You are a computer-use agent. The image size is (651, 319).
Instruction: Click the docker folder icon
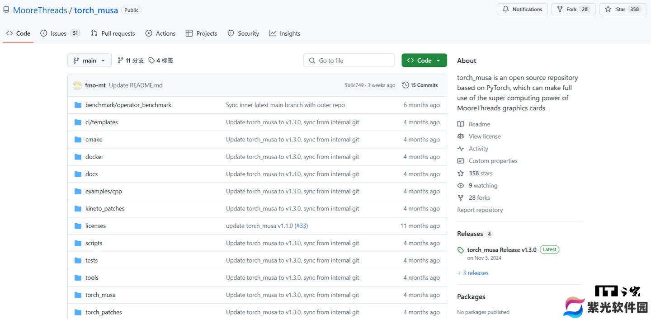pos(78,157)
